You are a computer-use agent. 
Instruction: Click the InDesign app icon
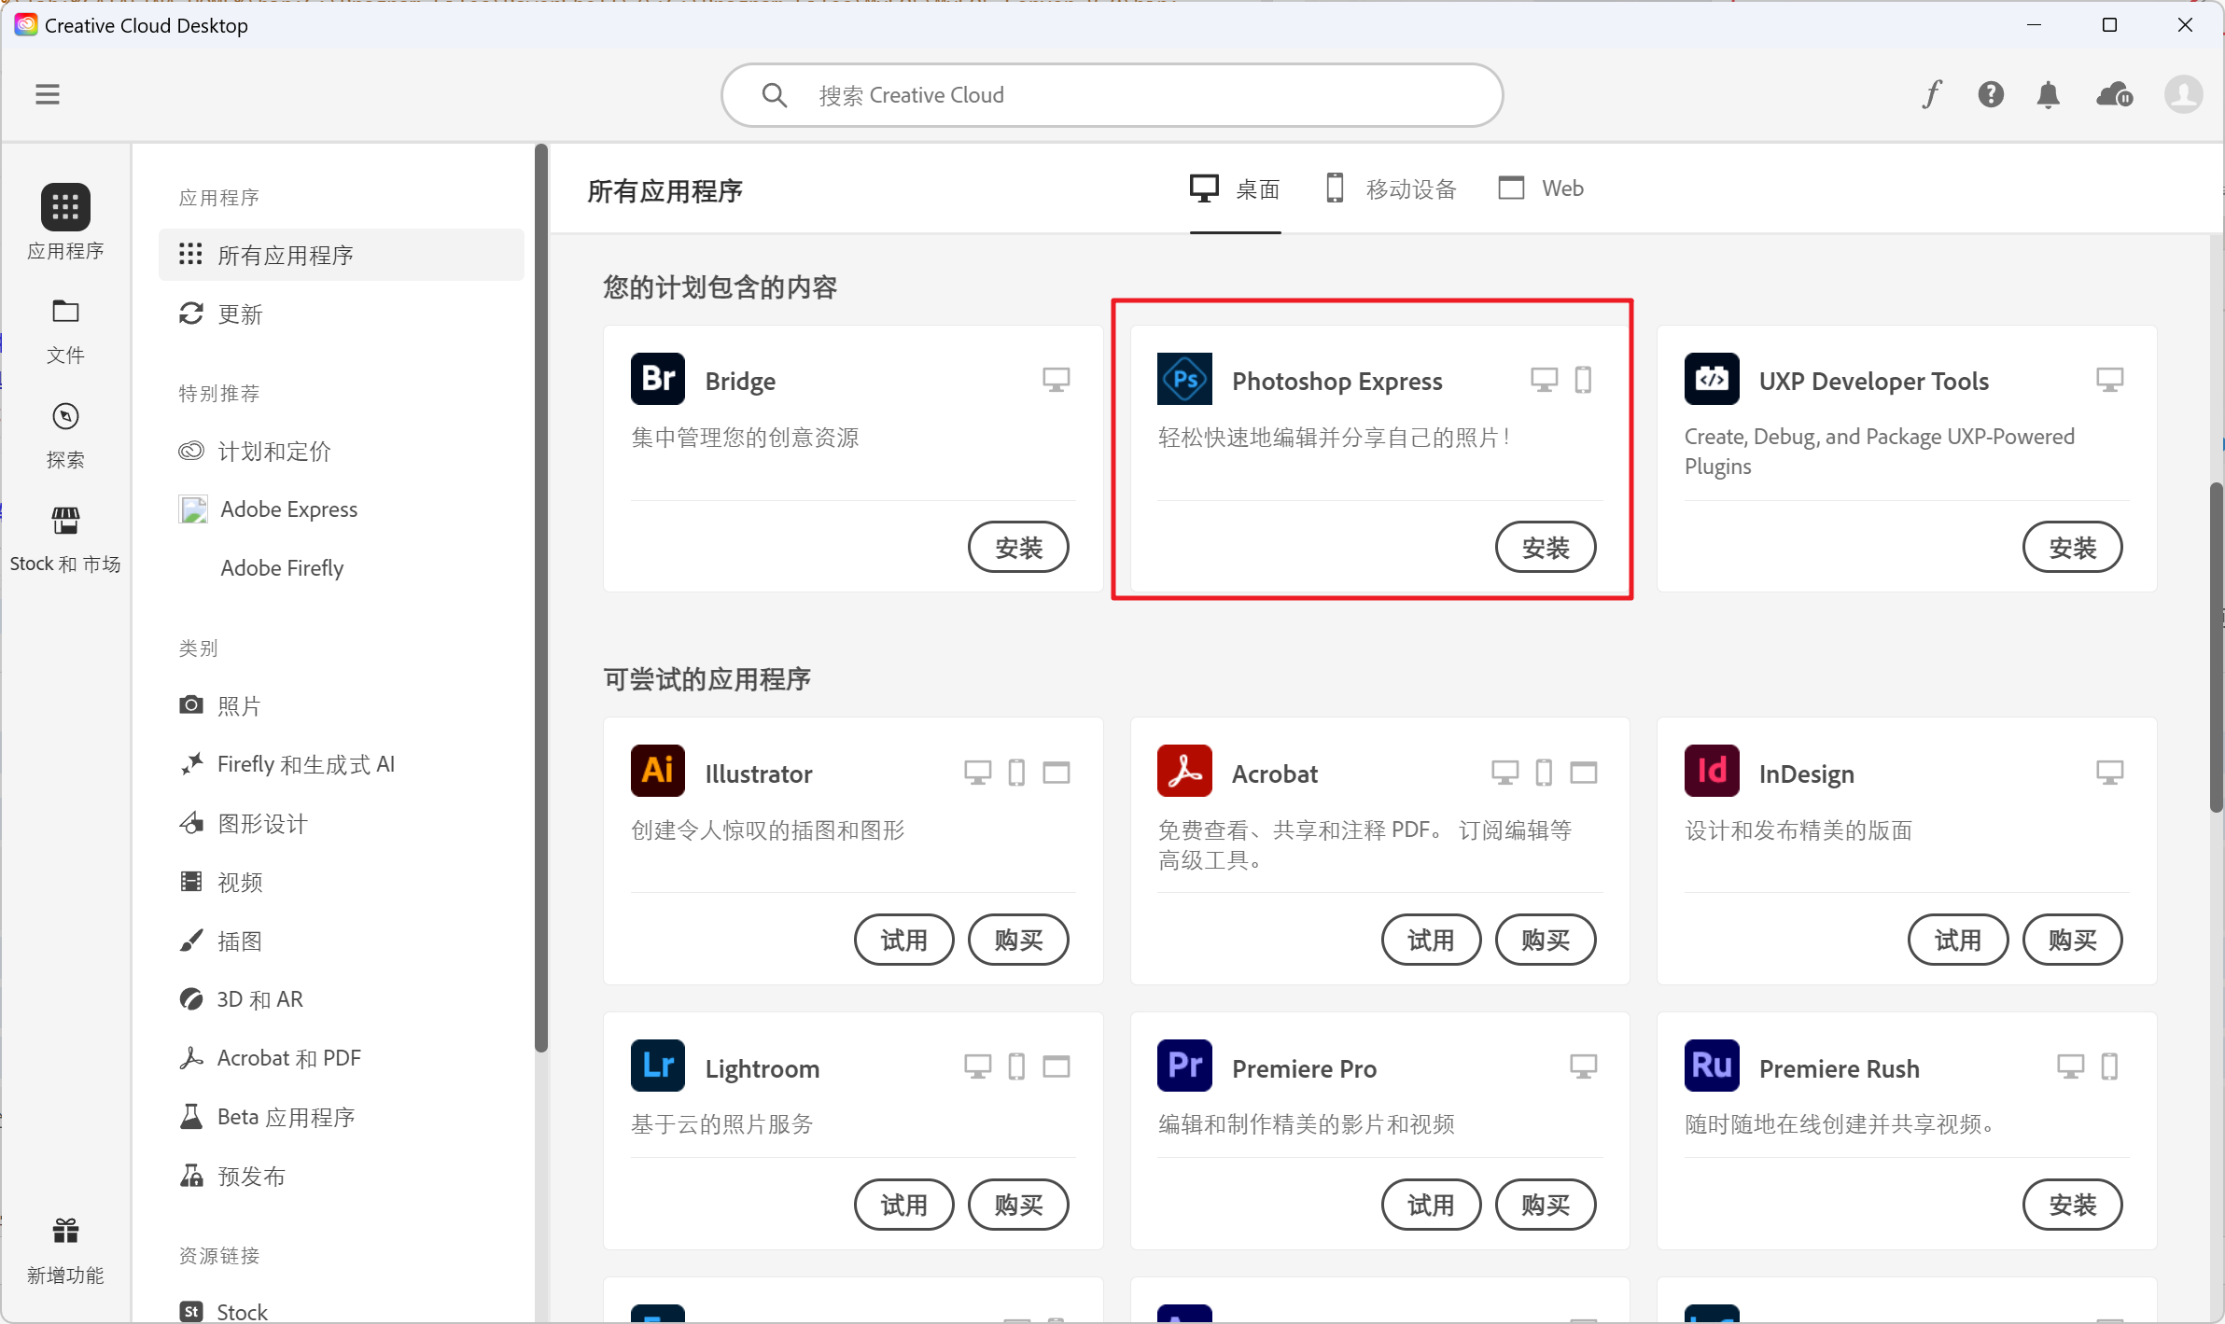tap(1712, 771)
